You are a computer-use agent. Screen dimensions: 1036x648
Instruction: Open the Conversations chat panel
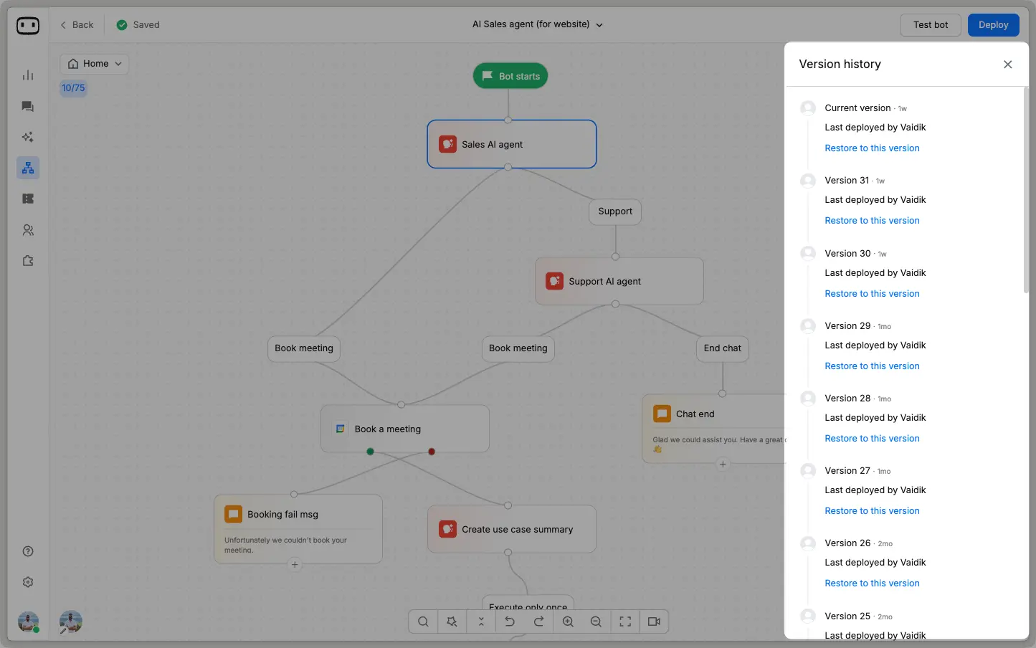[27, 106]
